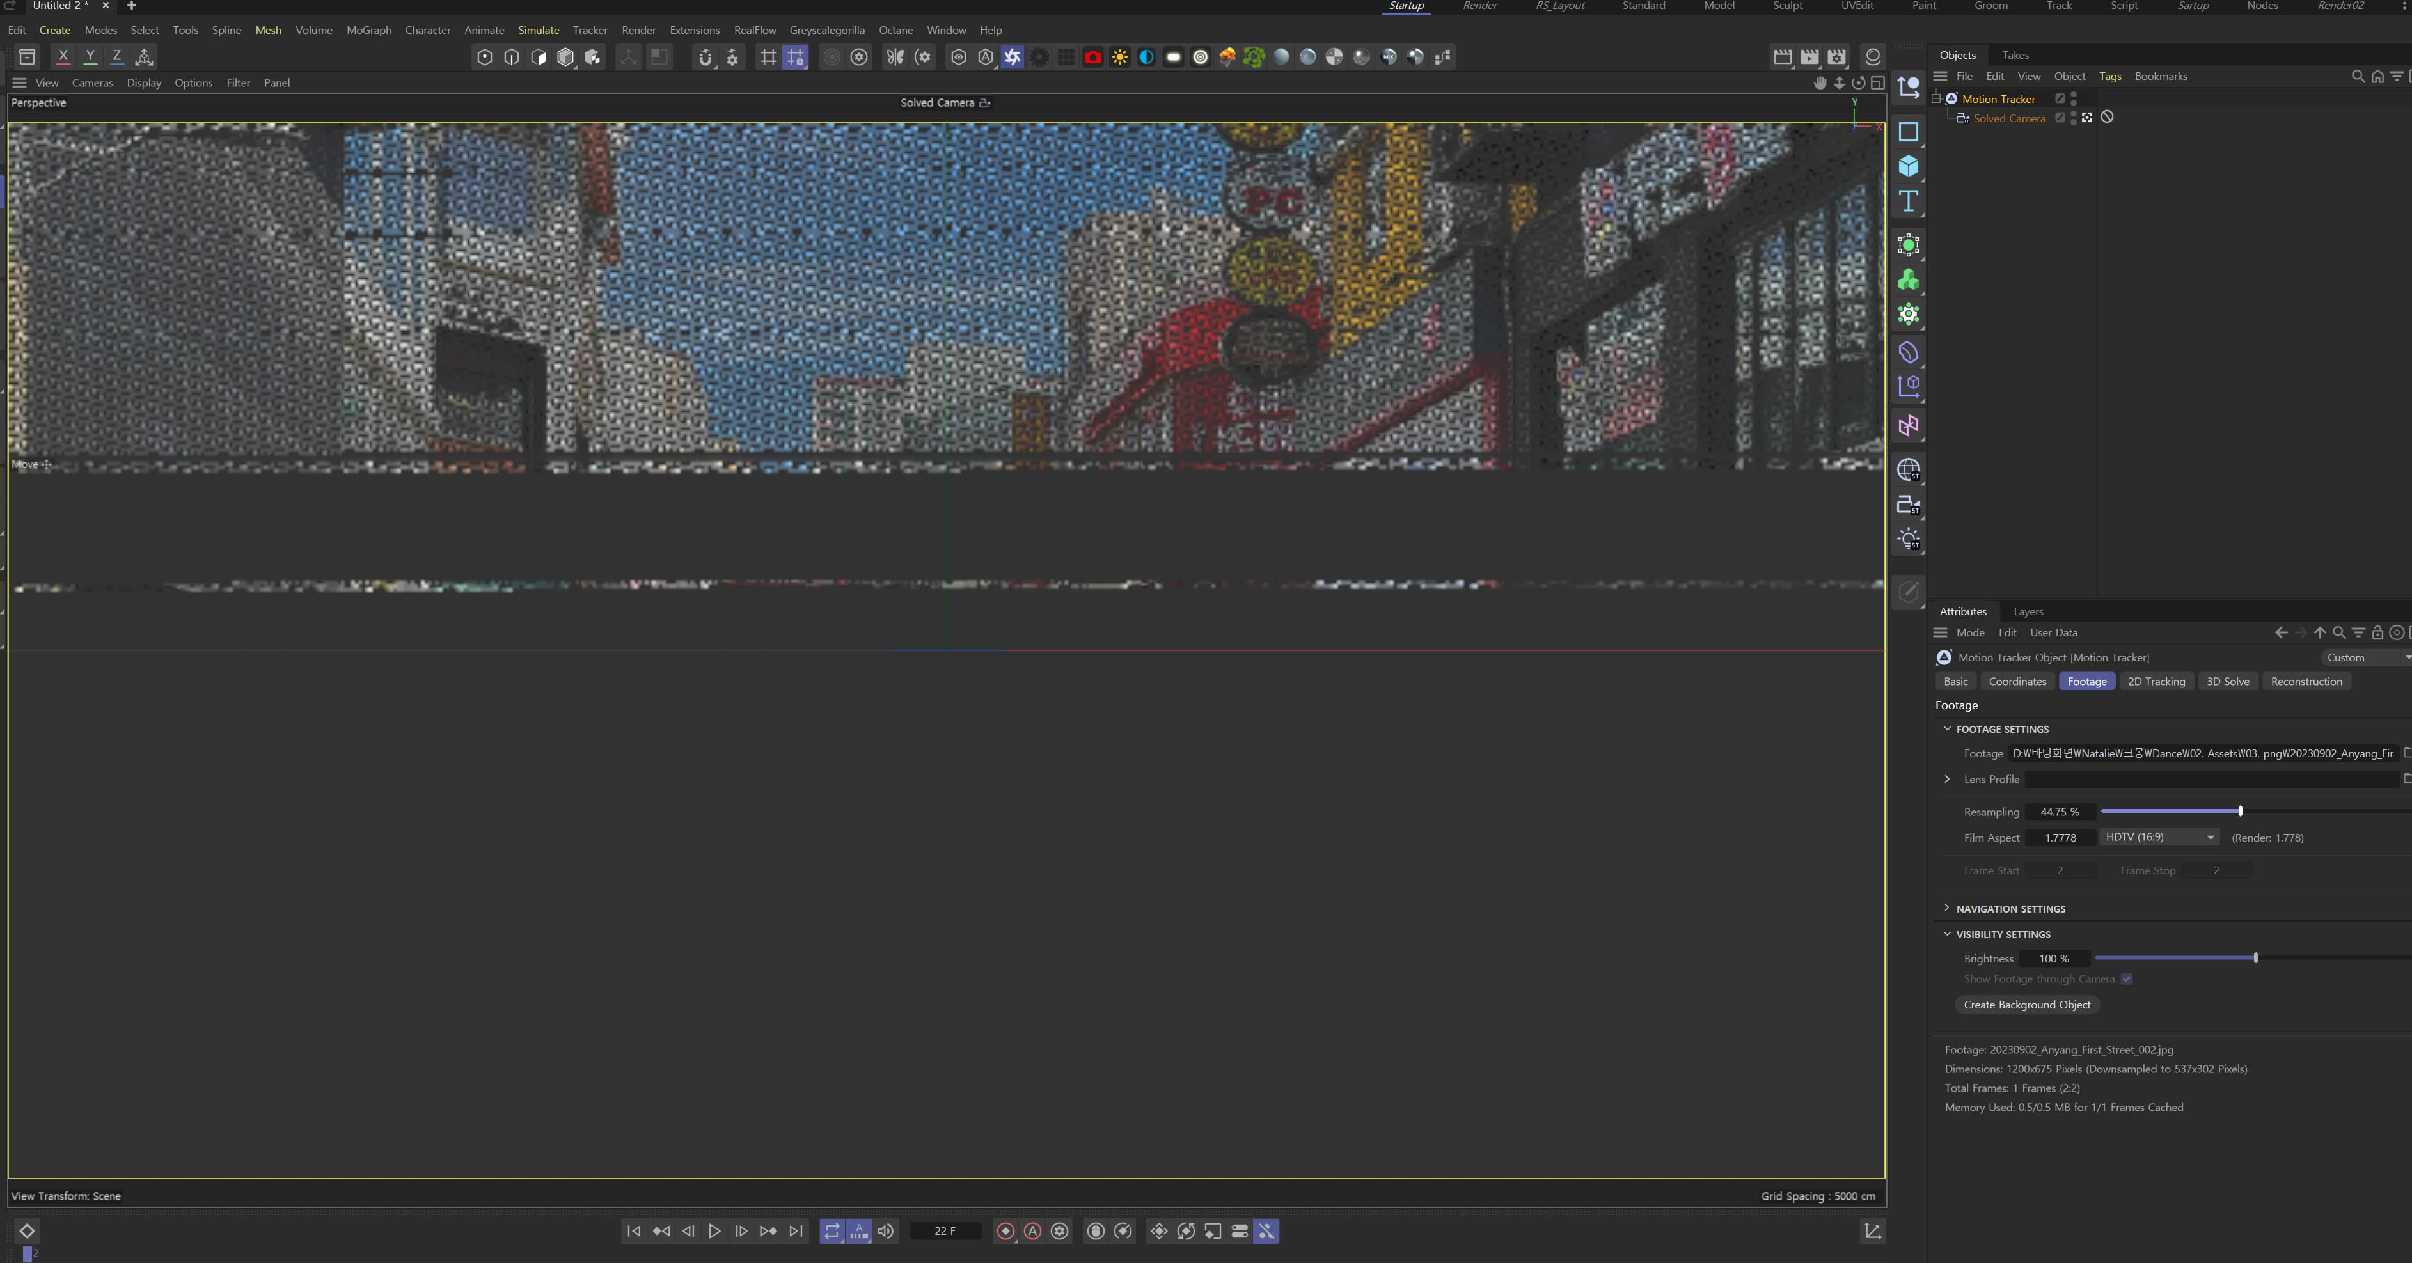This screenshot has height=1263, width=2412.
Task: Toggle the loop playback mode button
Action: tap(832, 1231)
